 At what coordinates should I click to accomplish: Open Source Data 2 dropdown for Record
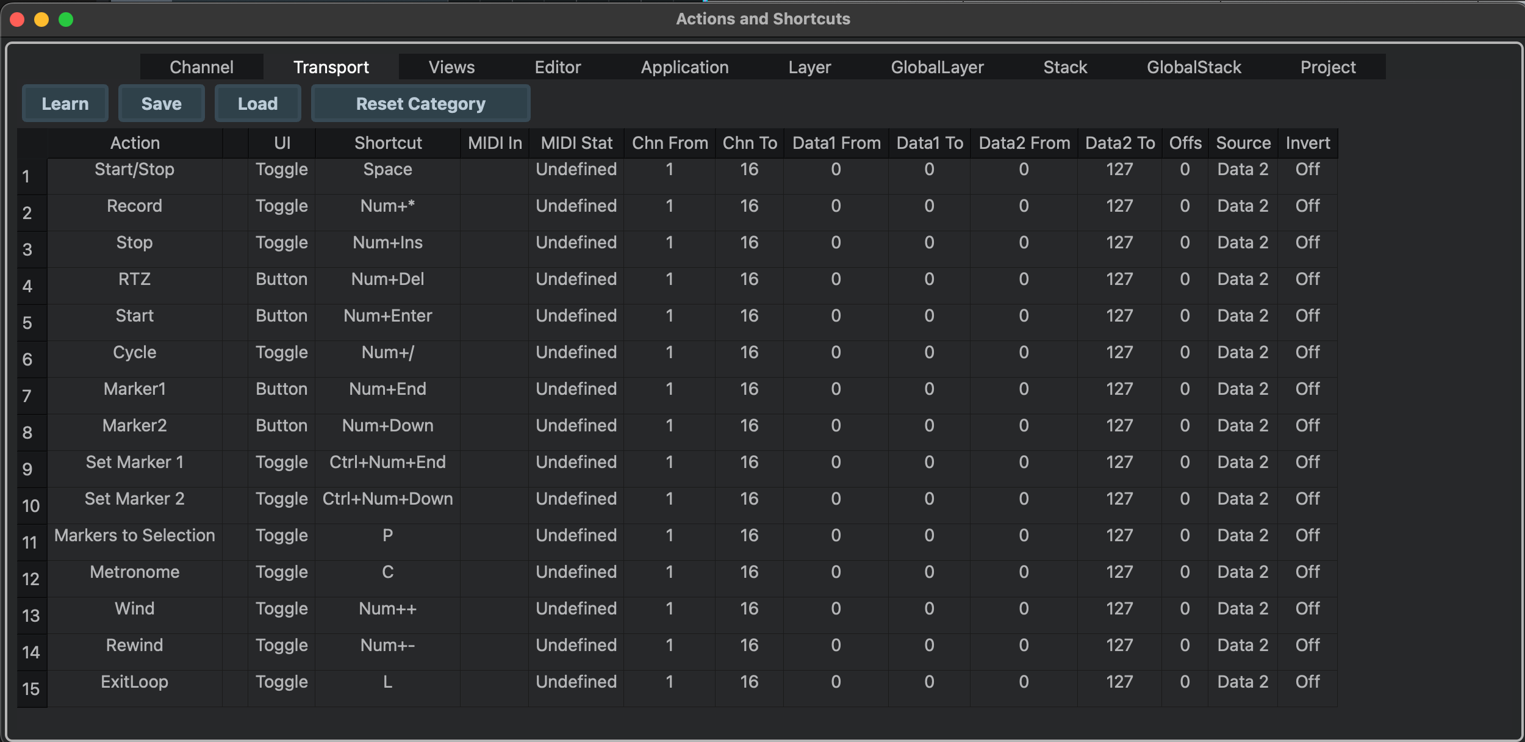click(x=1242, y=206)
